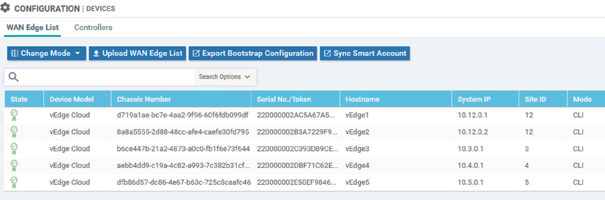Viewport: 605px width, 200px height.
Task: Click Sync Smart Account button
Action: coord(365,54)
